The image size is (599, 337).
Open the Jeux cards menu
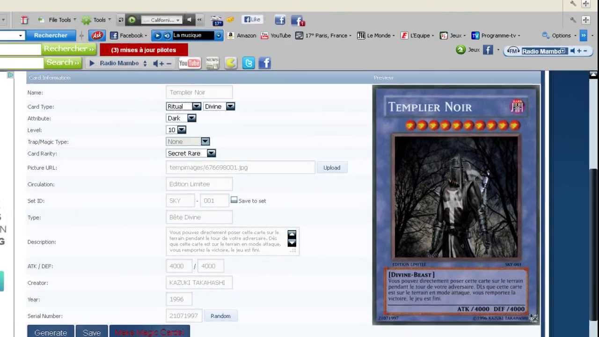click(453, 36)
